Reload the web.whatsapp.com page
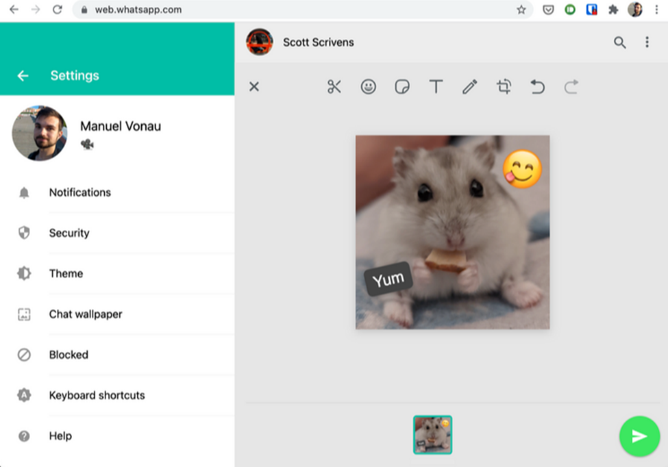Viewport: 668px width, 467px height. pyautogui.click(x=58, y=10)
